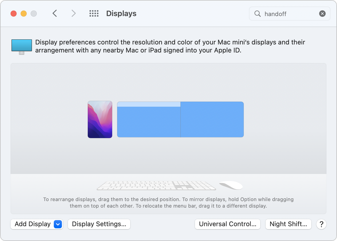
Task: Select the left blue display with menu bar
Action: tap(149, 122)
